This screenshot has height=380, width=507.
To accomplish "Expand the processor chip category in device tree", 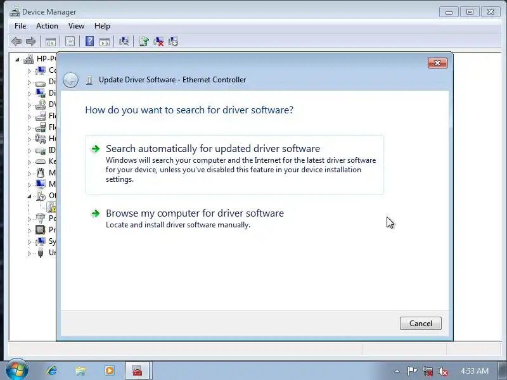I will (x=29, y=231).
